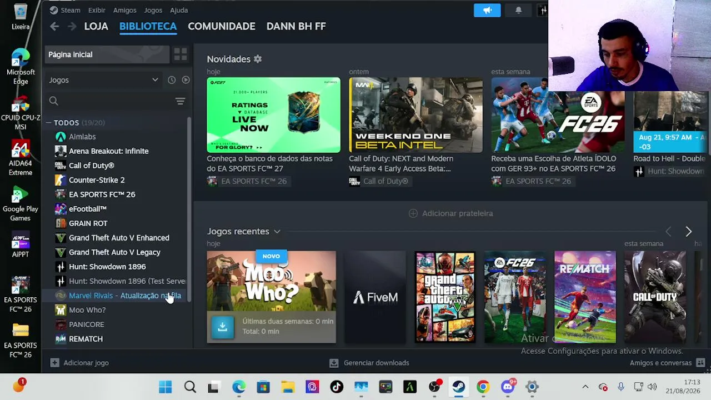Toggle sort by recent activity clock icon
The image size is (711, 400).
[x=172, y=80]
